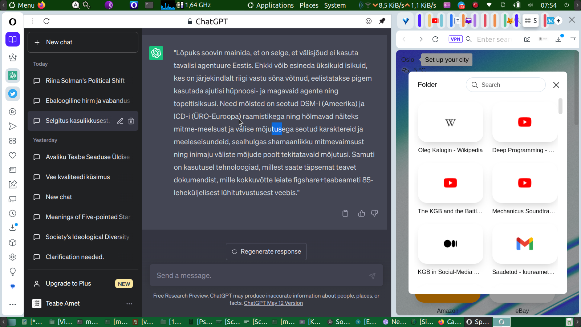Open browser downloads arrow in Opera toolbar
Screen dimensions: 581x327
(x=559, y=39)
